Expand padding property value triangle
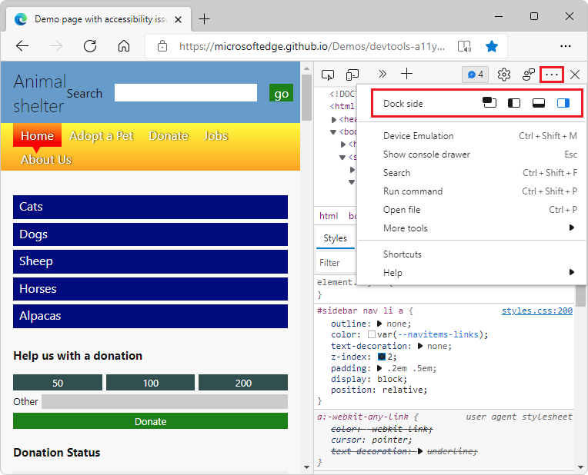The image size is (588, 475). (379, 368)
